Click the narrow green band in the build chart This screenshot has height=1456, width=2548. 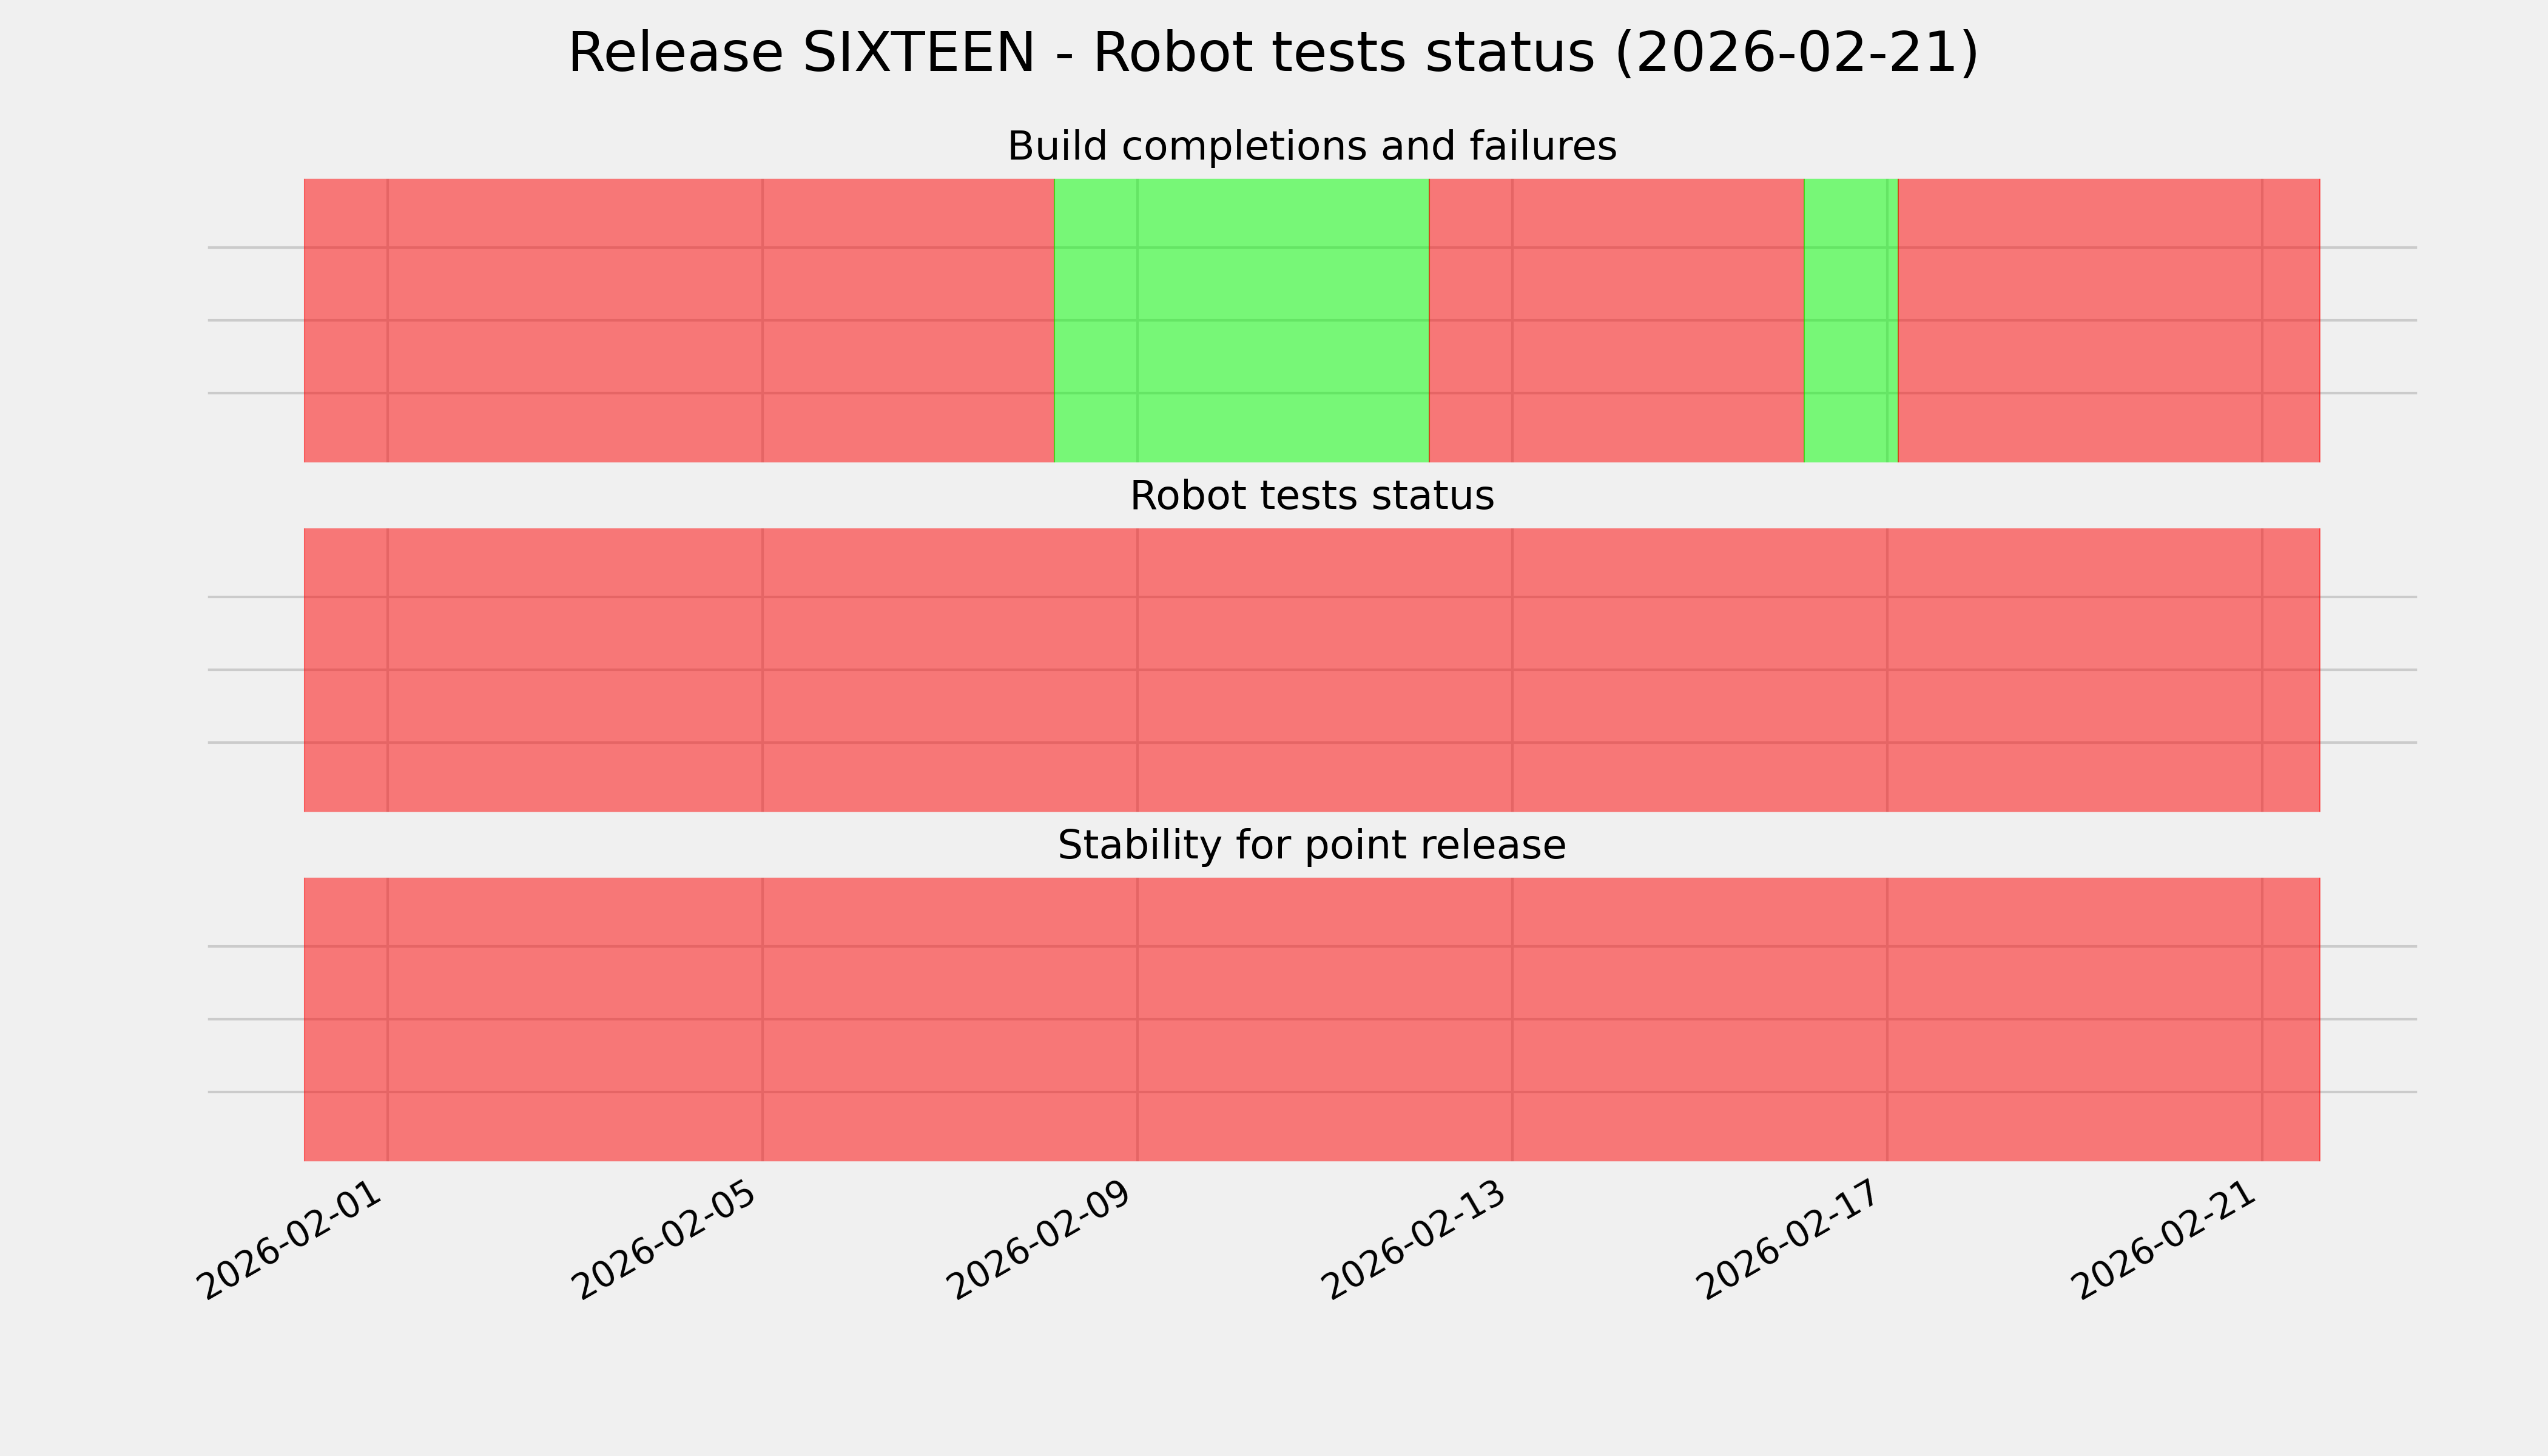1850,320
